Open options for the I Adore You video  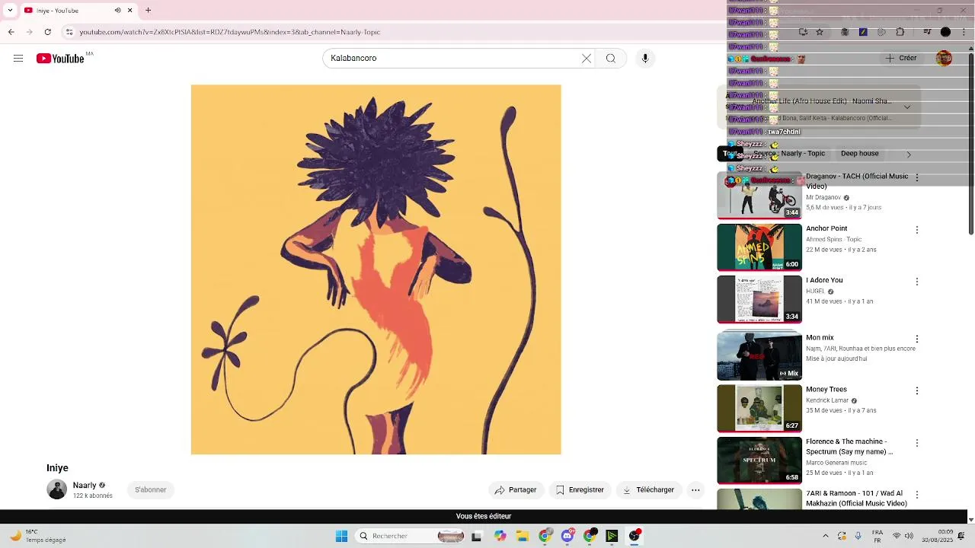[917, 282]
